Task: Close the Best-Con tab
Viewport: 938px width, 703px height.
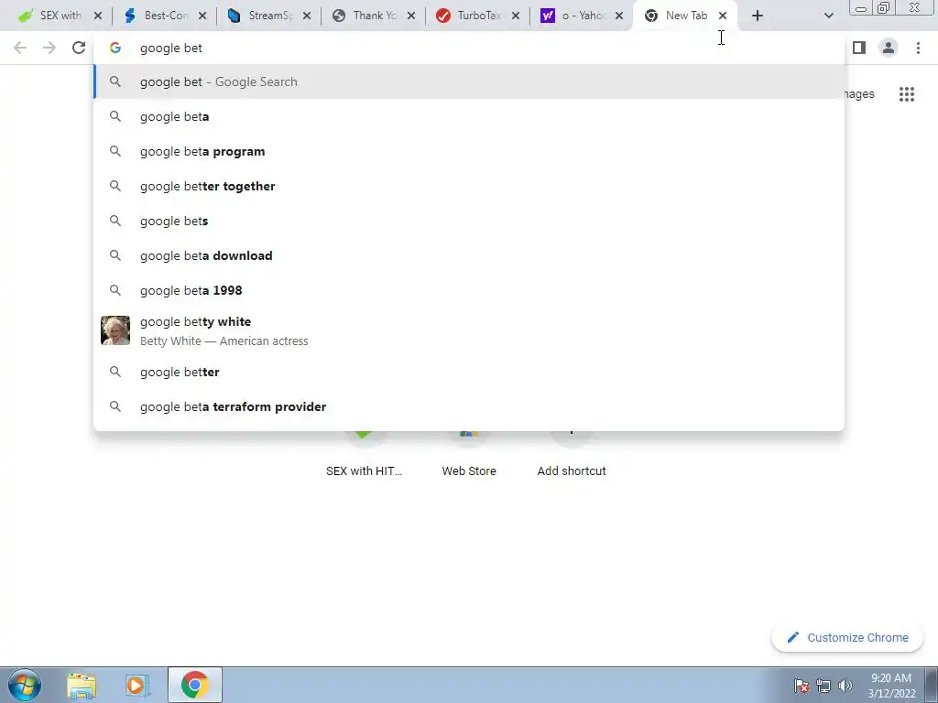Action: (202, 16)
